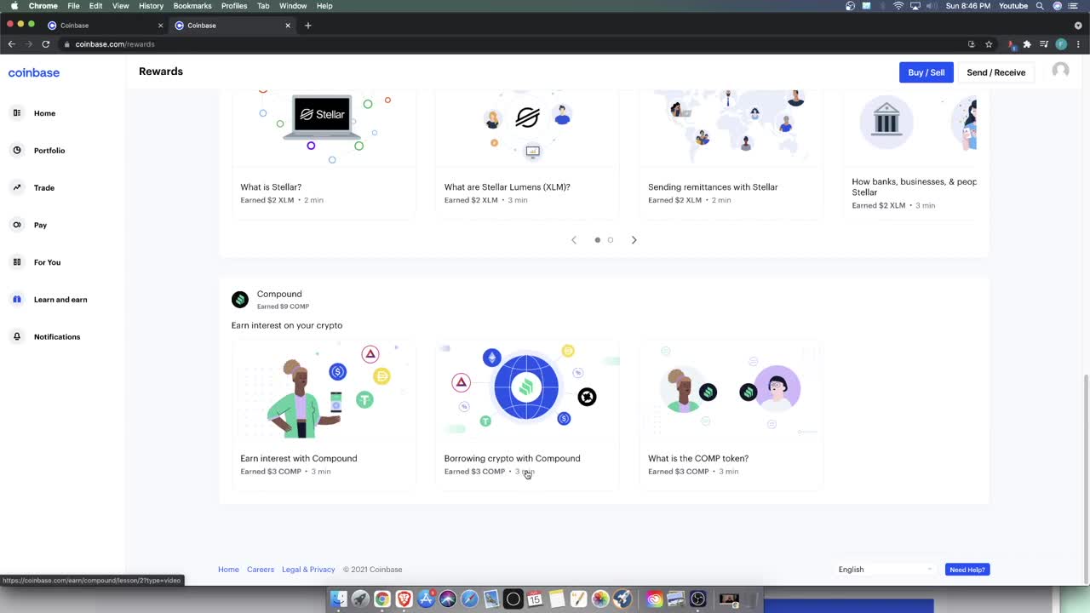Click the Earn interest on your crypto text

tap(287, 325)
